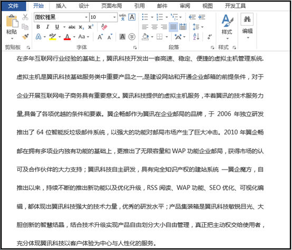The height and width of the screenshot is (250, 292).
Task: Click the Cut scissors icon
Action: pos(25,17)
